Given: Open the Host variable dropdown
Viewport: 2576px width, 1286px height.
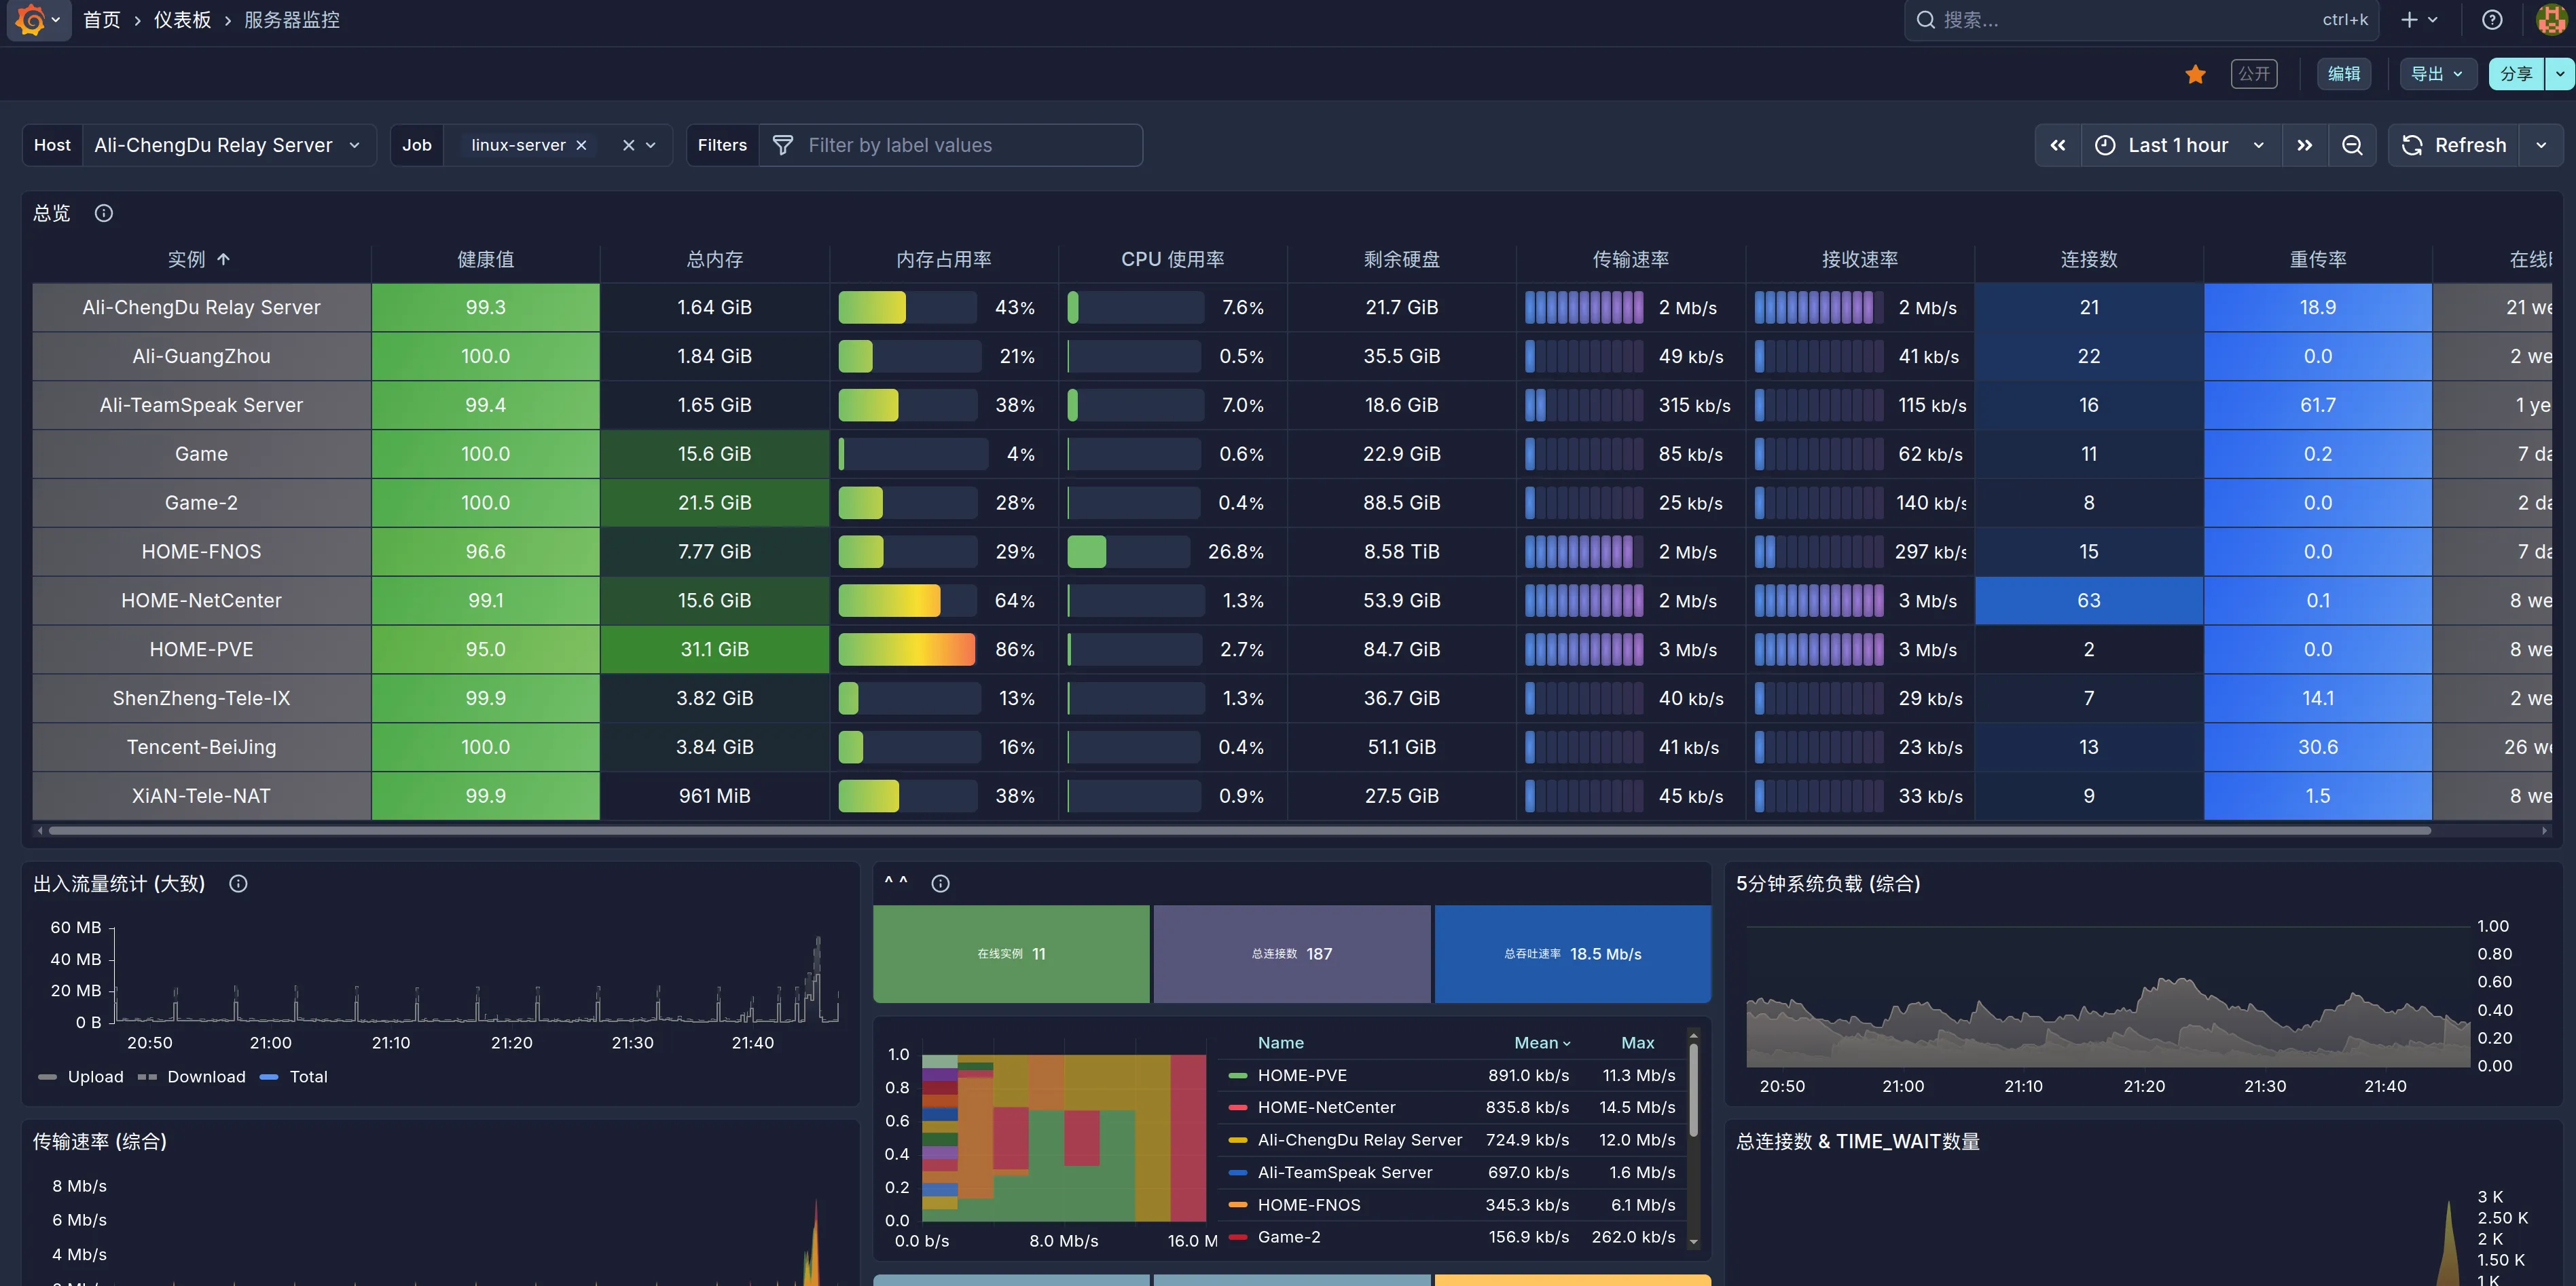Looking at the screenshot, I should pos(227,146).
